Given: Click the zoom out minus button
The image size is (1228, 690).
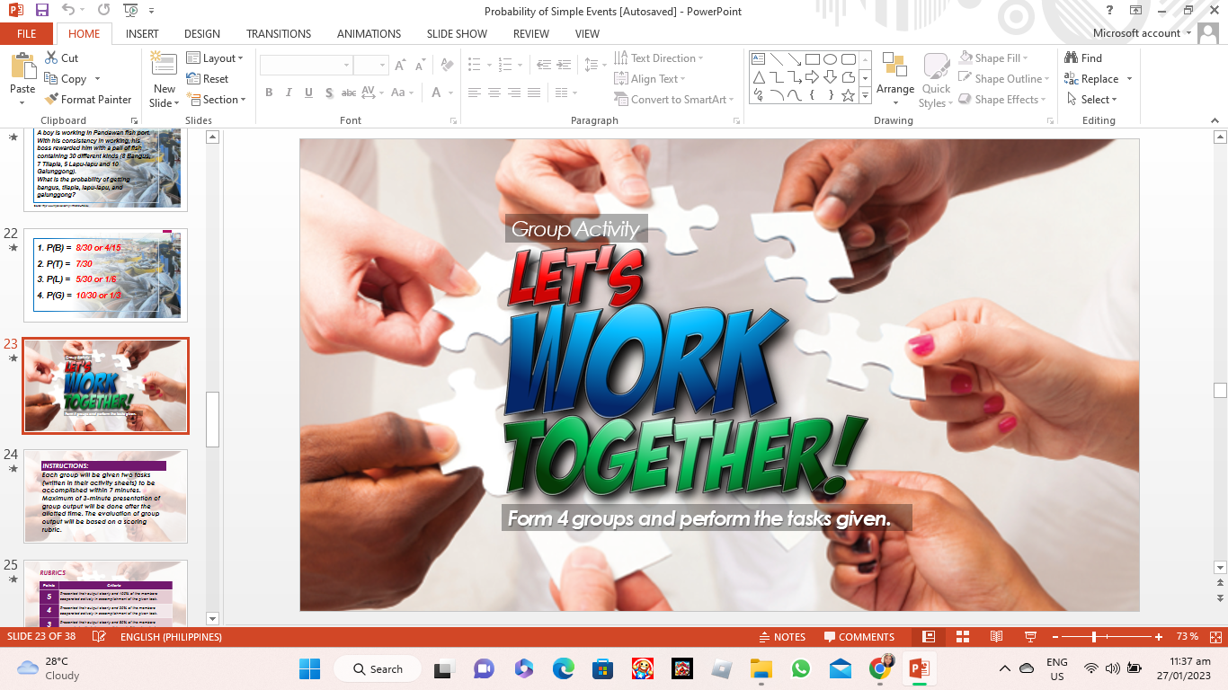Looking at the screenshot, I should pyautogui.click(x=1054, y=637).
